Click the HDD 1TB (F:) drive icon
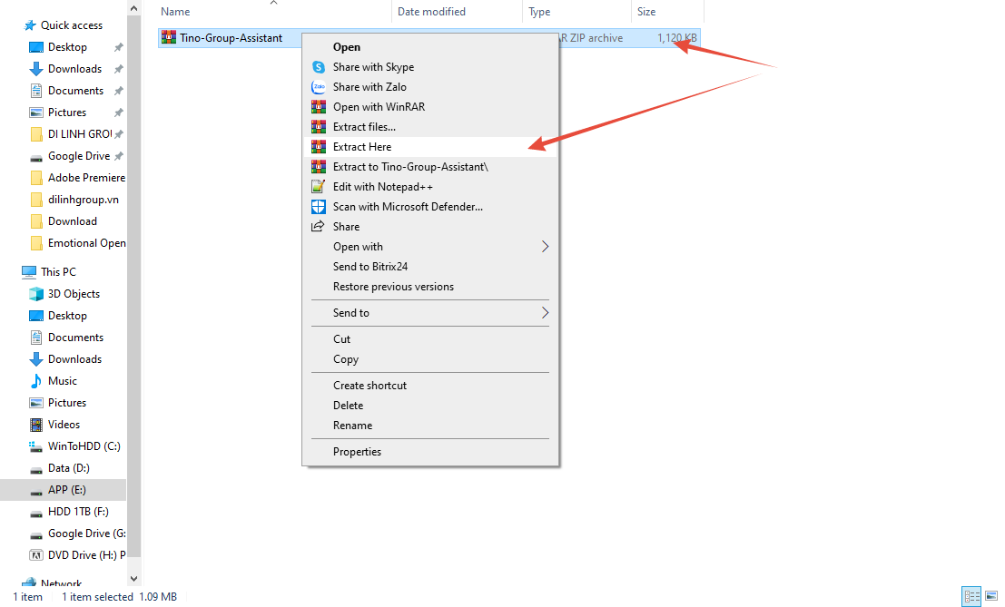 [36, 513]
